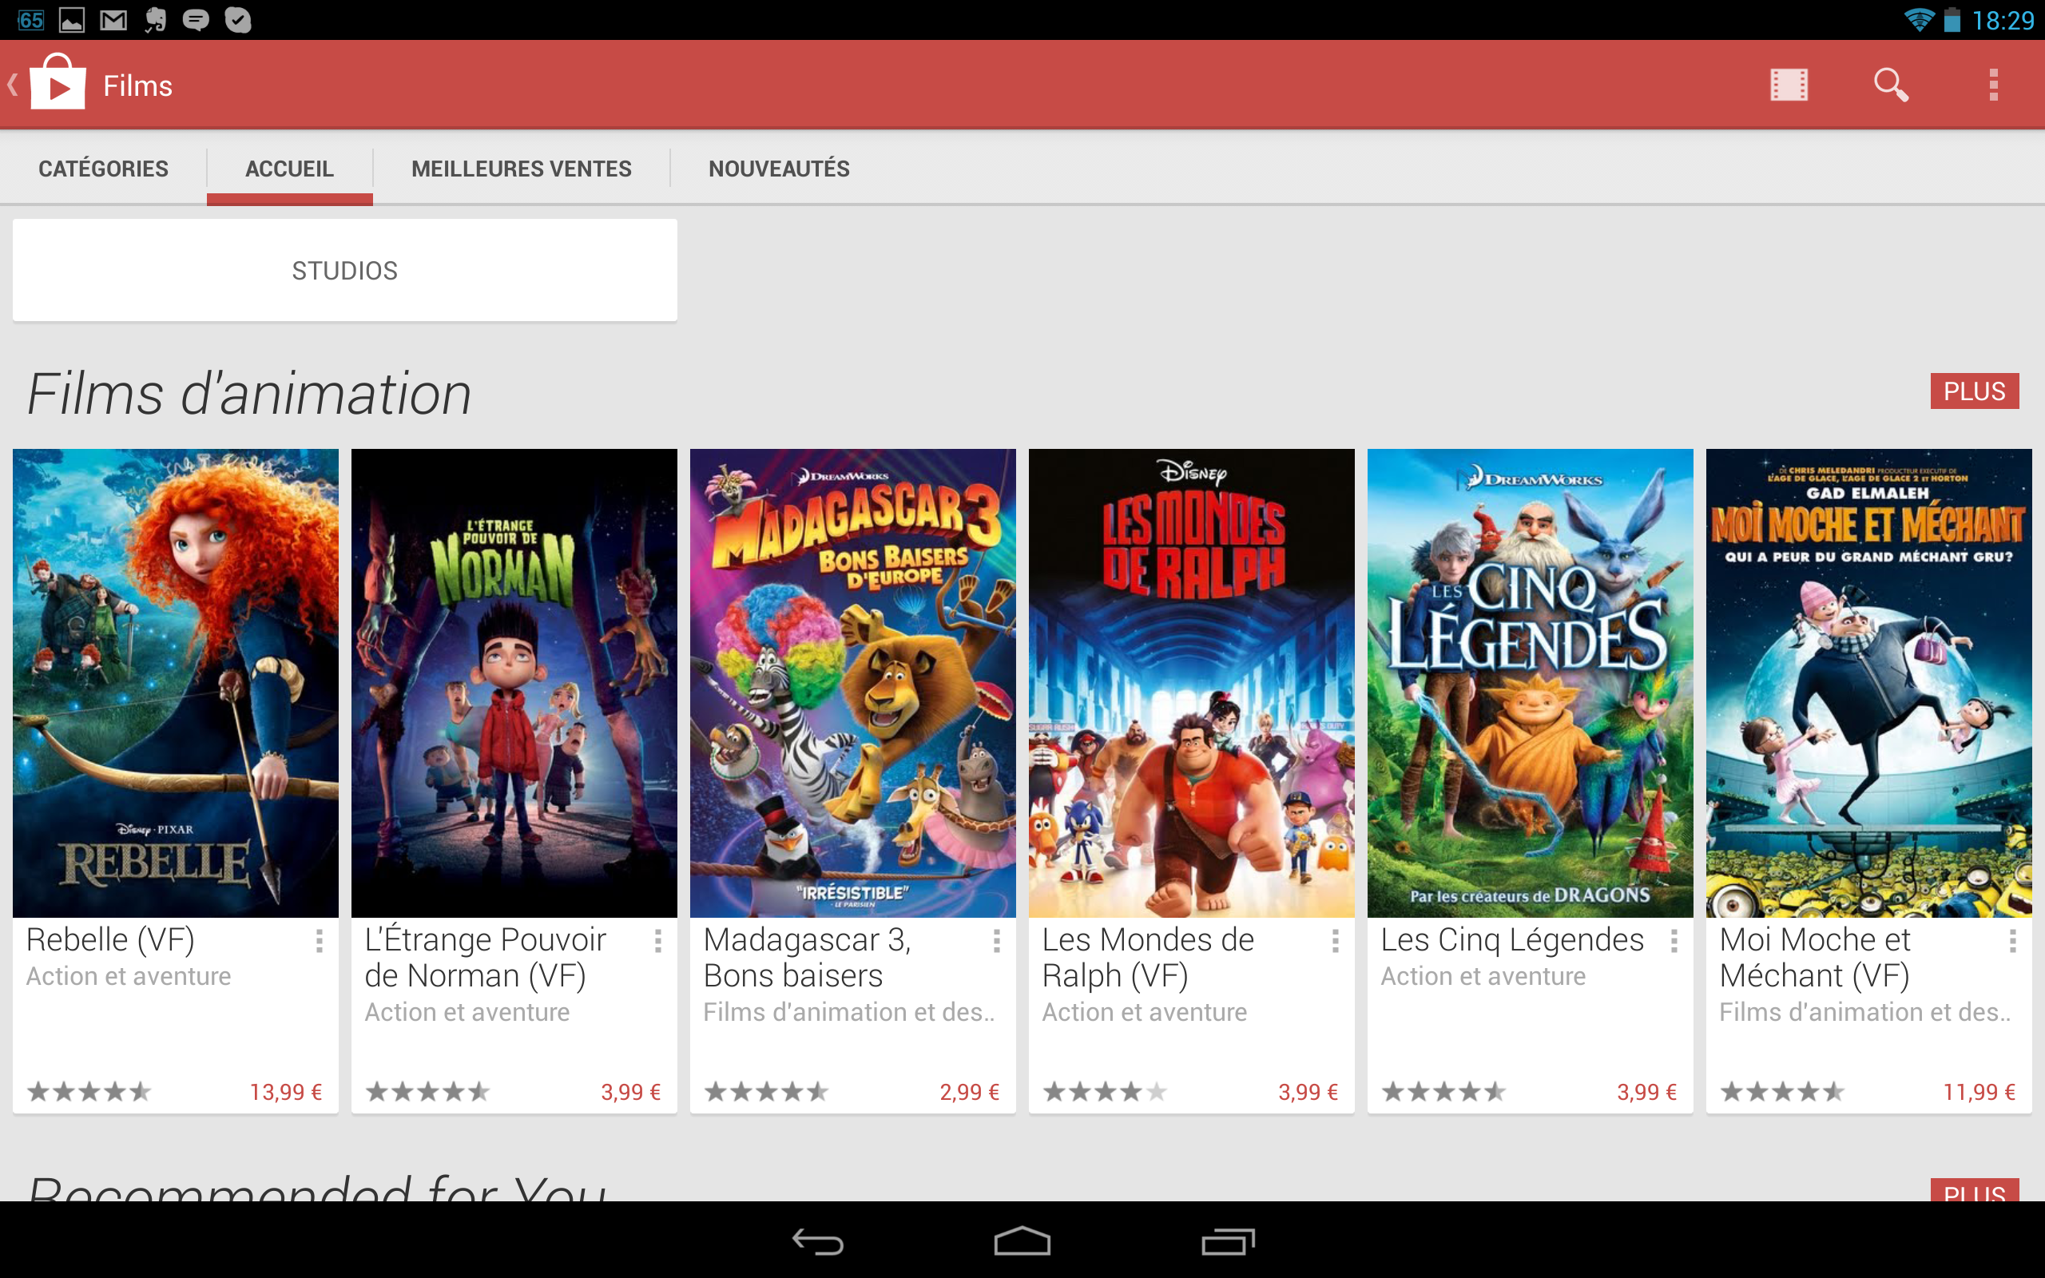Screen dimensions: 2045x1278
Task: Open My Movies filmstrip icon
Action: (x=1788, y=85)
